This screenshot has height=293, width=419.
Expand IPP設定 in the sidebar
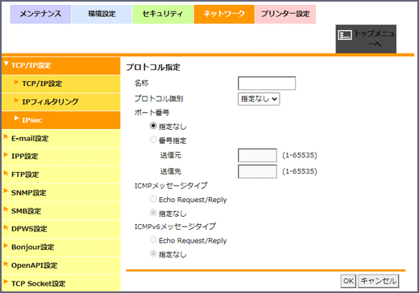(x=61, y=157)
